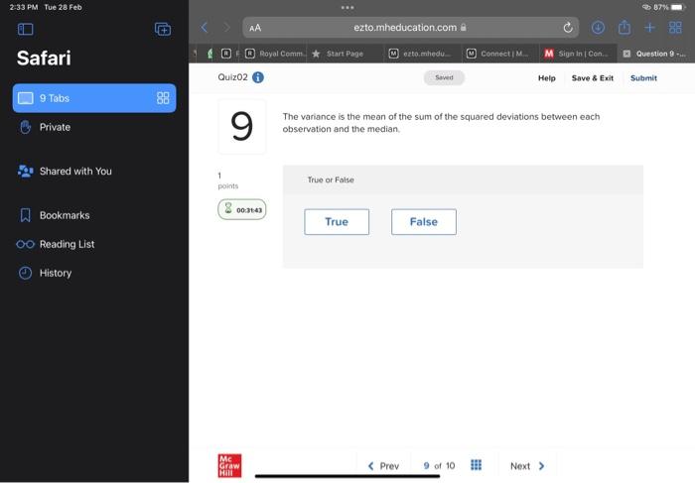Open the AA page settings menu
This screenshot has width=695, height=483.
pos(255,28)
